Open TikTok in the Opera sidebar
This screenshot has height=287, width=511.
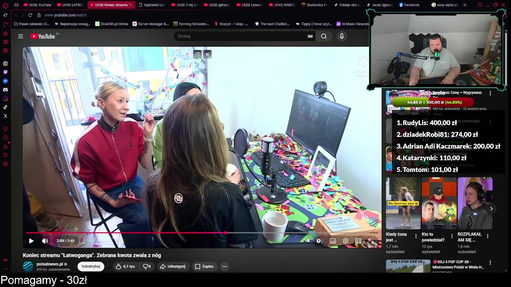[x=5, y=107]
